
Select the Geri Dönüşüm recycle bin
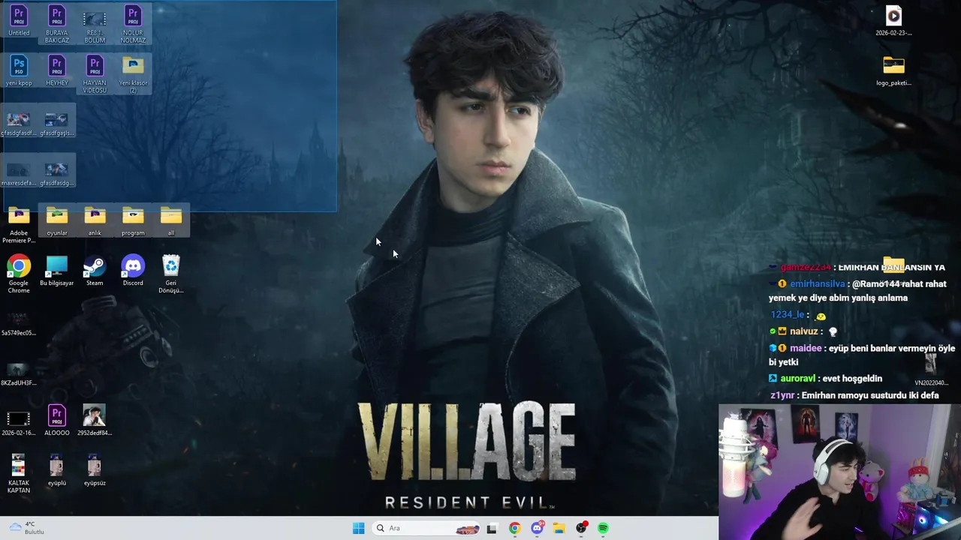(x=171, y=274)
